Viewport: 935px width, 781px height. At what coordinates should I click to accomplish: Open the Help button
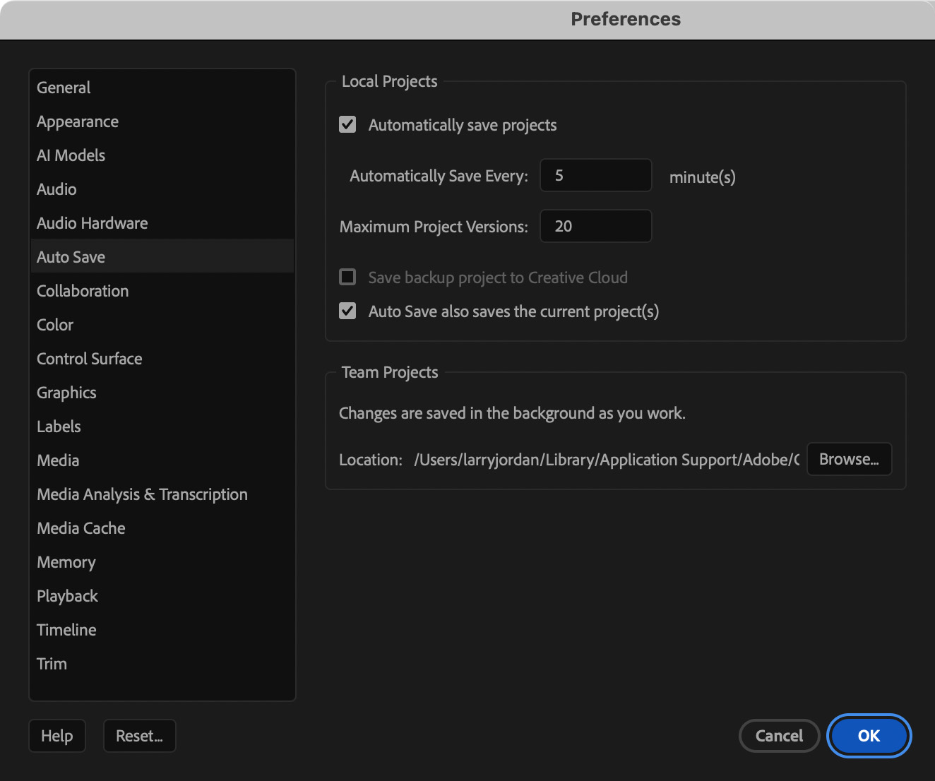pyautogui.click(x=57, y=736)
